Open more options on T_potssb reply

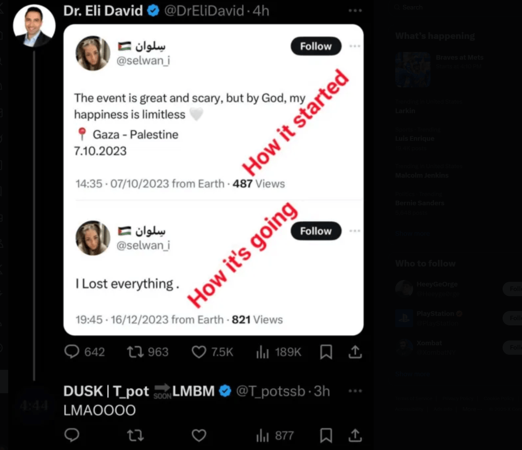pyautogui.click(x=355, y=391)
